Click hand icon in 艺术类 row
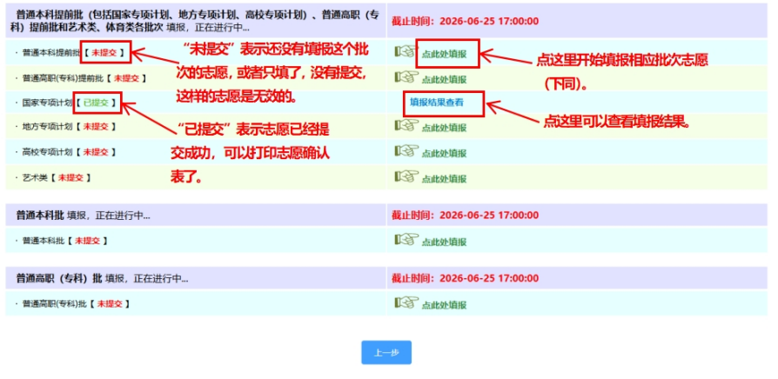 tap(406, 176)
